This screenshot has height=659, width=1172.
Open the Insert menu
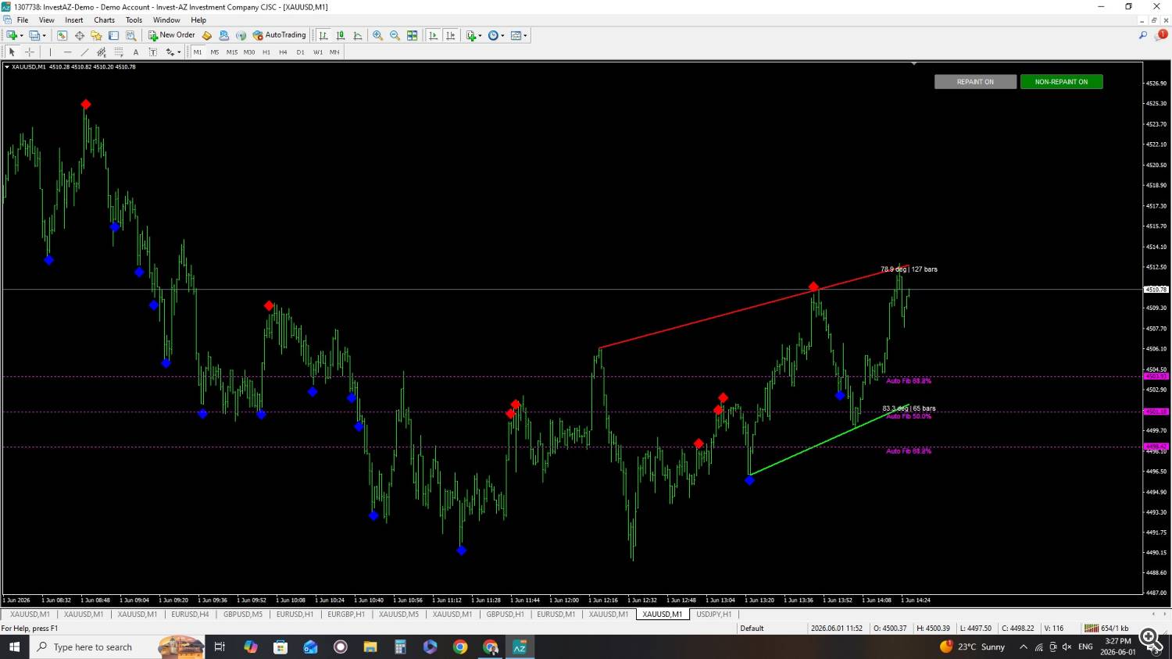(x=74, y=20)
